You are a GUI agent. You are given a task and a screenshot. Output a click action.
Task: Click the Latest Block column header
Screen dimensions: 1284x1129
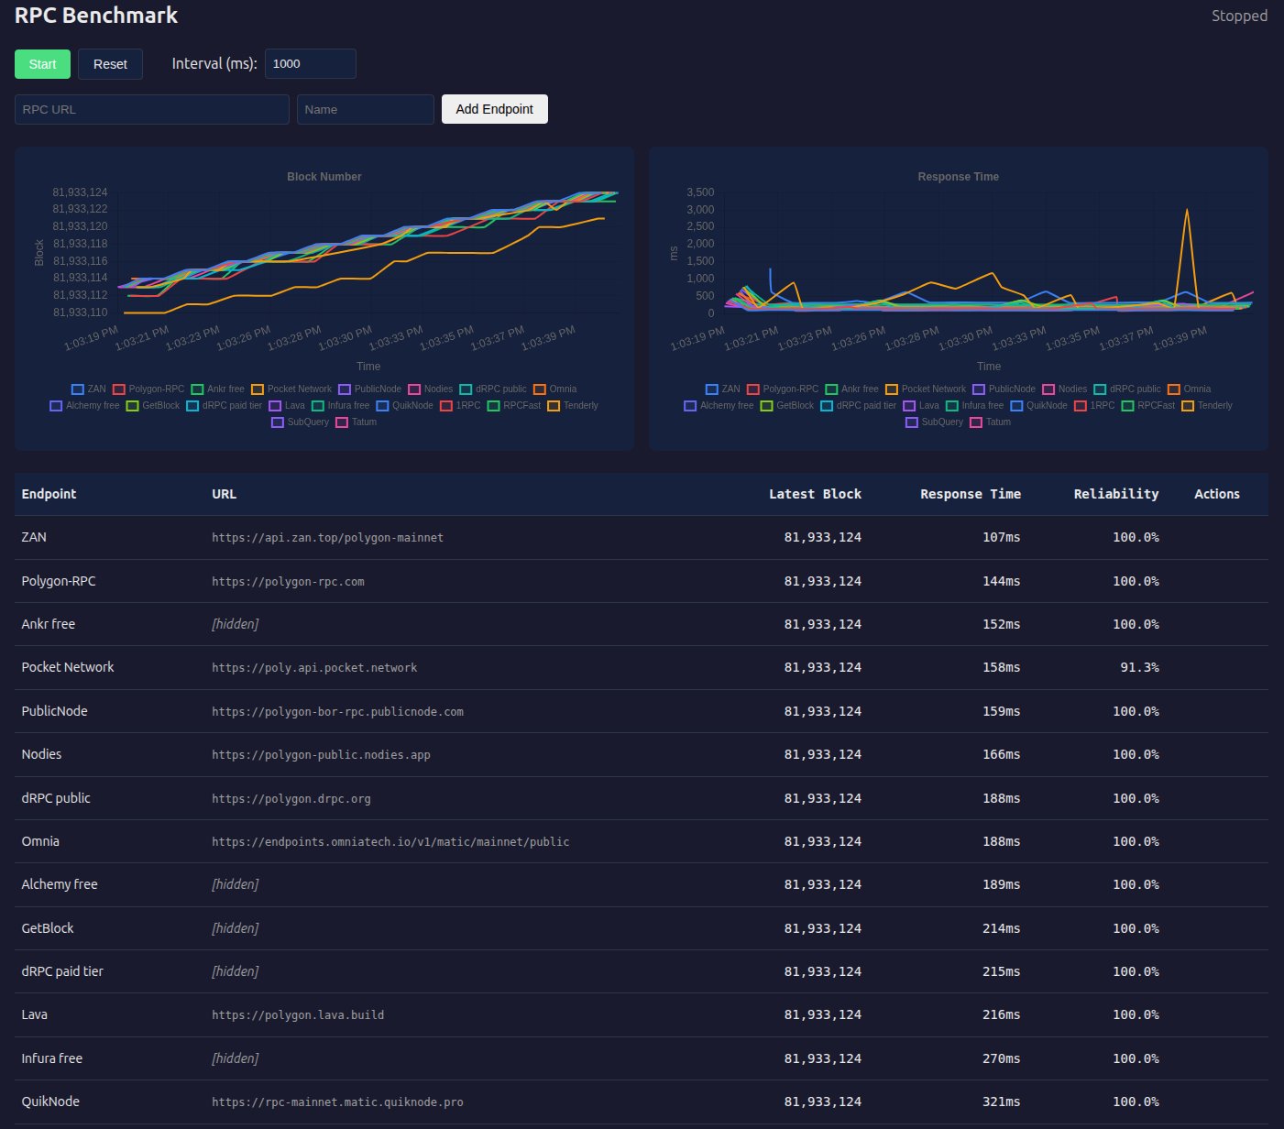click(815, 494)
